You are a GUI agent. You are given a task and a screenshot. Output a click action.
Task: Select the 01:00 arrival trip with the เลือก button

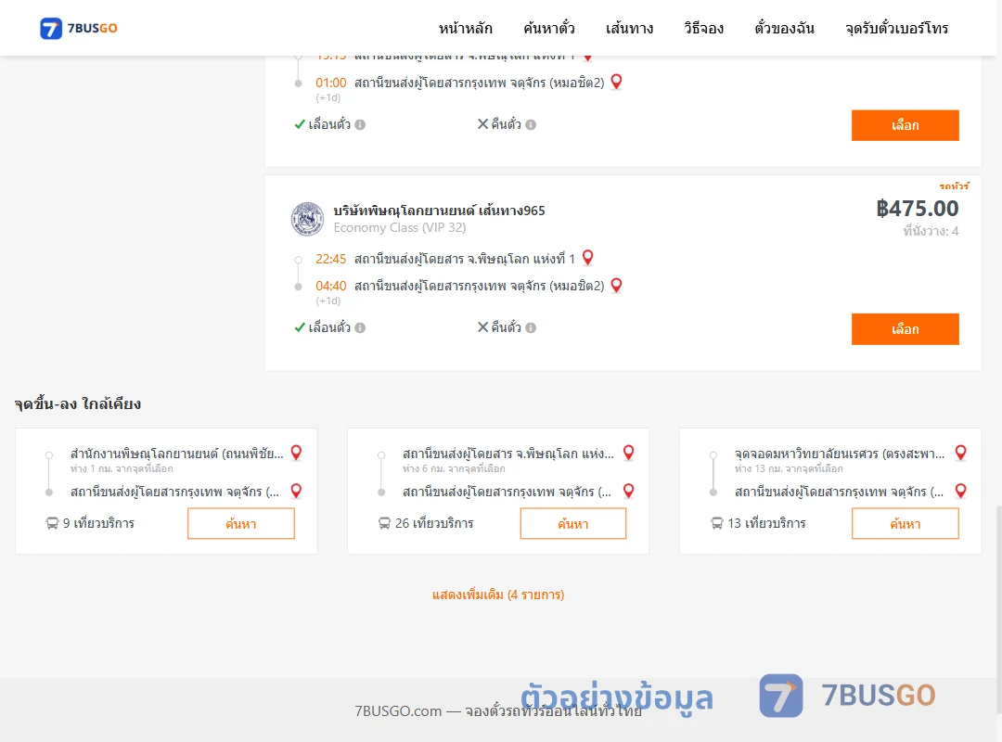tap(905, 125)
